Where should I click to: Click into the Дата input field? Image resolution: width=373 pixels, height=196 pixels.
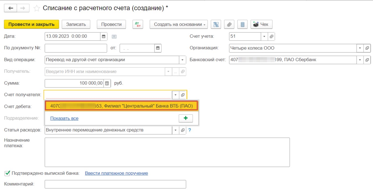(72, 36)
